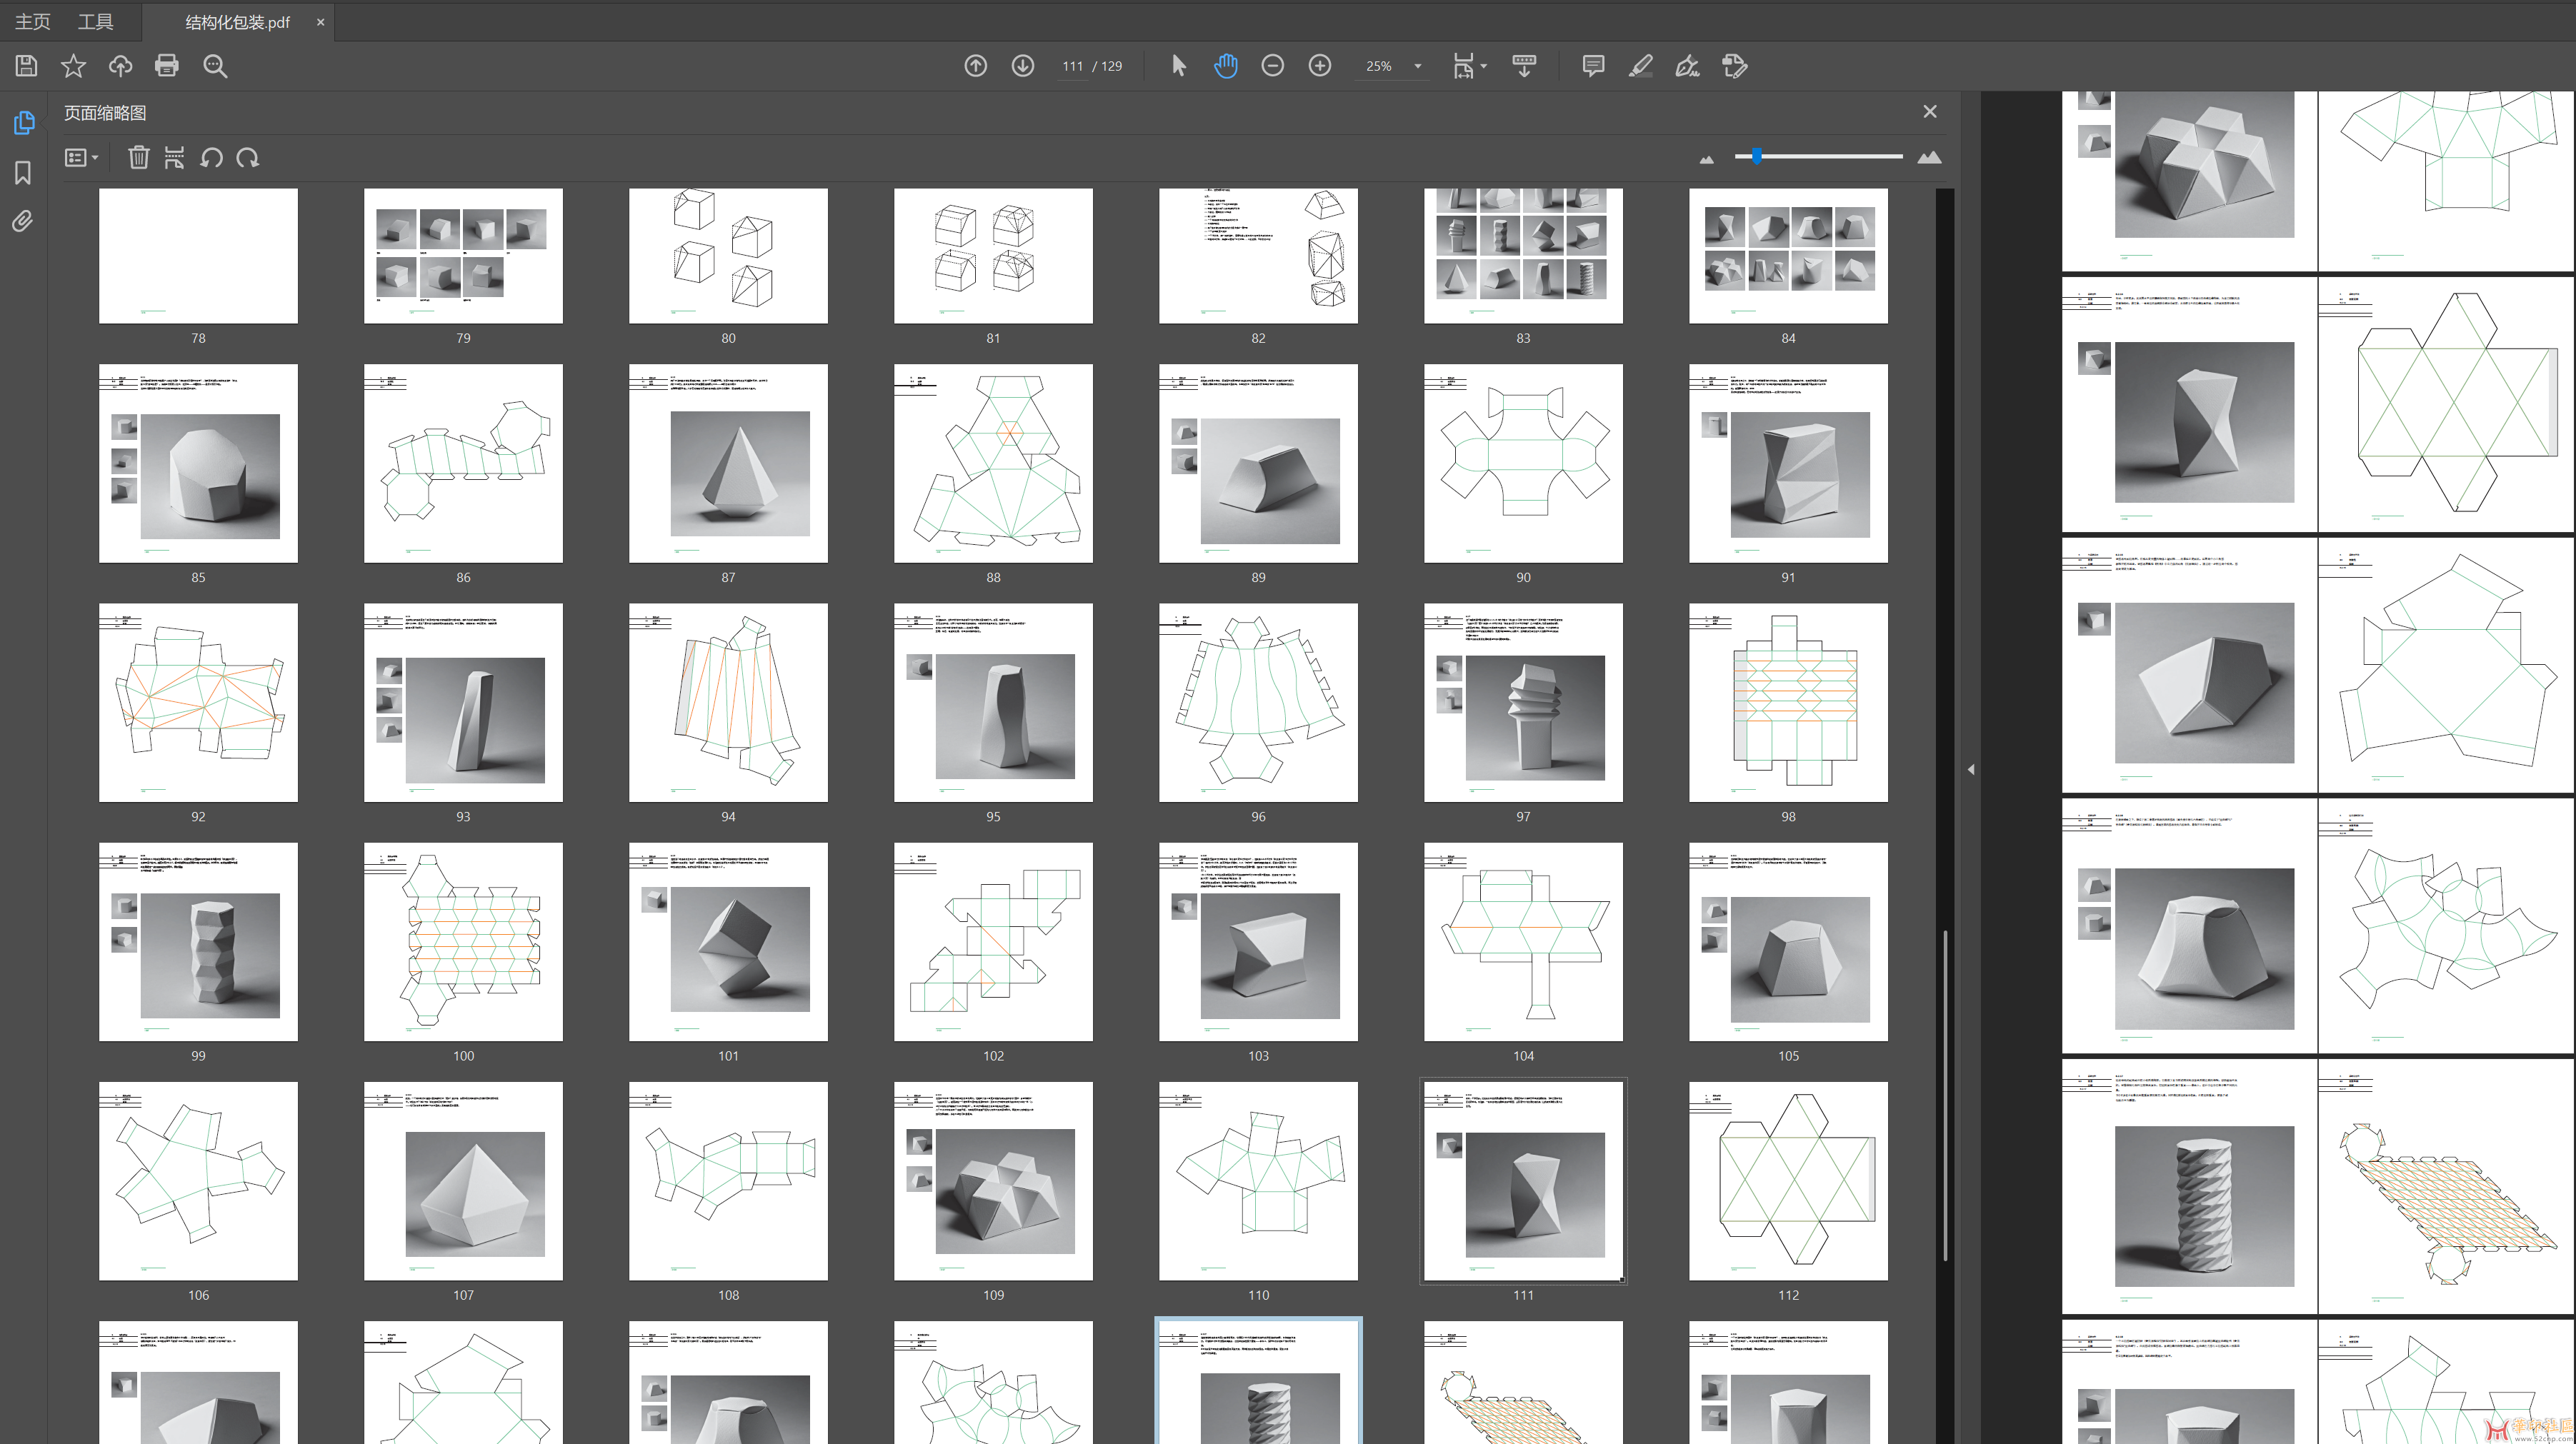The width and height of the screenshot is (2576, 1444).
Task: Select page 85 thumbnail
Action: click(x=198, y=463)
